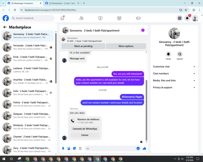Open the Daiquan conversation
Screen dimensions: 203x162
point(27,115)
